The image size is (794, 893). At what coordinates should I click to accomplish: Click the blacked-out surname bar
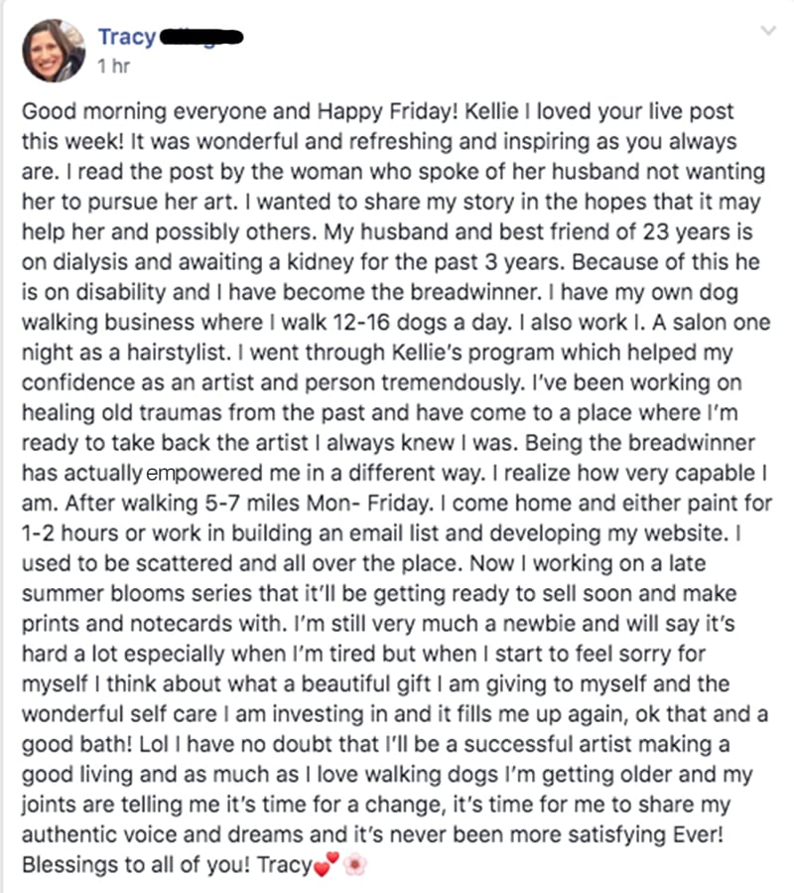pos(201,38)
